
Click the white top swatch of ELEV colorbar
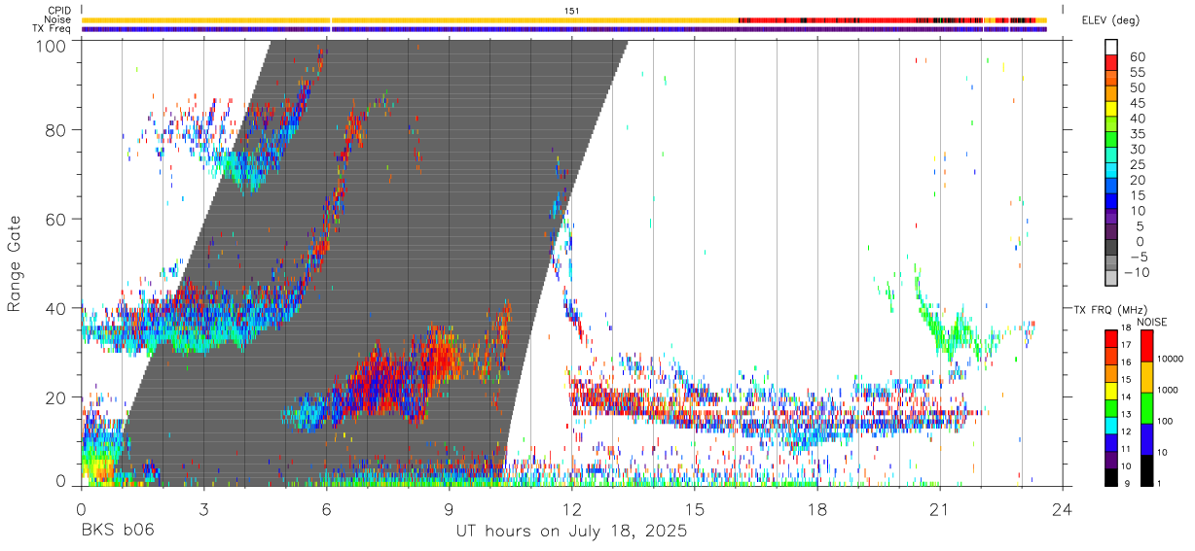(x=1111, y=47)
